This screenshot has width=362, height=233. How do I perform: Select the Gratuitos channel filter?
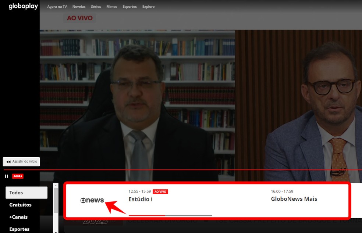pyautogui.click(x=20, y=205)
